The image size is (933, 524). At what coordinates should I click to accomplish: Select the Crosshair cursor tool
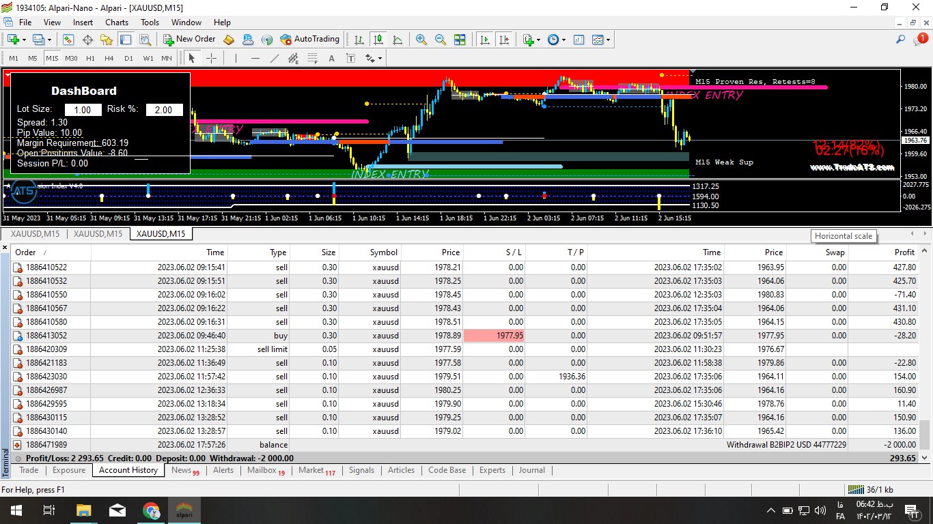(212, 58)
